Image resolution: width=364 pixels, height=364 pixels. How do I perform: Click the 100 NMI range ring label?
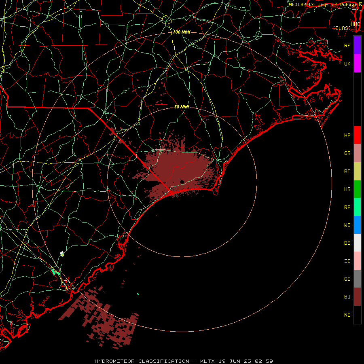[182, 32]
